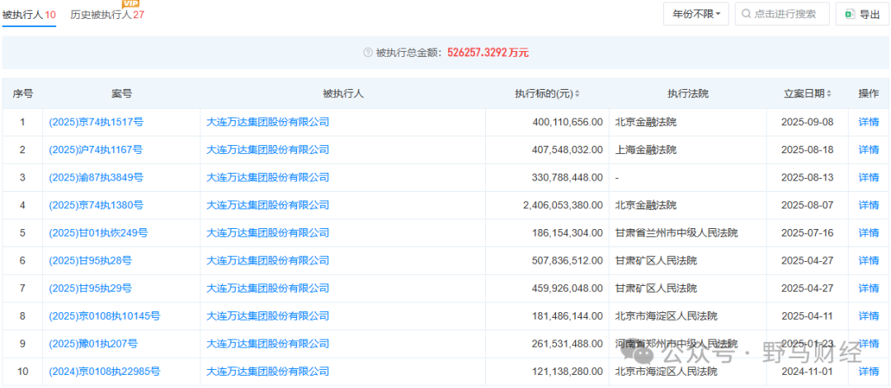Click 大连万达集团股份有限公司 in row 4
This screenshot has height=388, width=891.
pos(267,205)
